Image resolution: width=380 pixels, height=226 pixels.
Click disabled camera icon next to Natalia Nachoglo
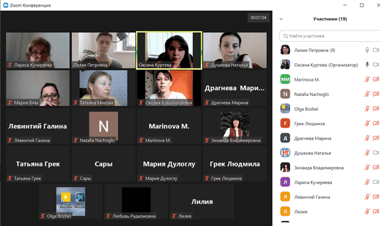click(x=376, y=94)
